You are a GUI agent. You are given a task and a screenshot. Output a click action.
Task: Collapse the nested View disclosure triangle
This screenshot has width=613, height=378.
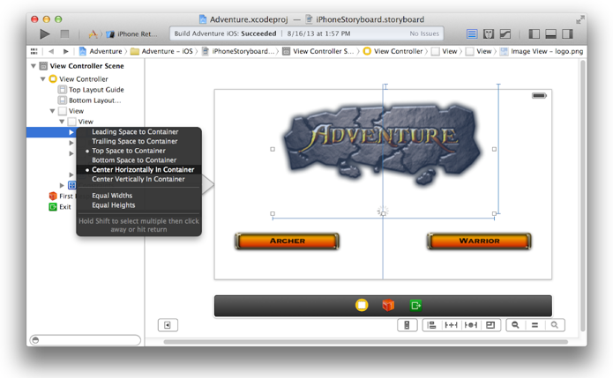(62, 122)
